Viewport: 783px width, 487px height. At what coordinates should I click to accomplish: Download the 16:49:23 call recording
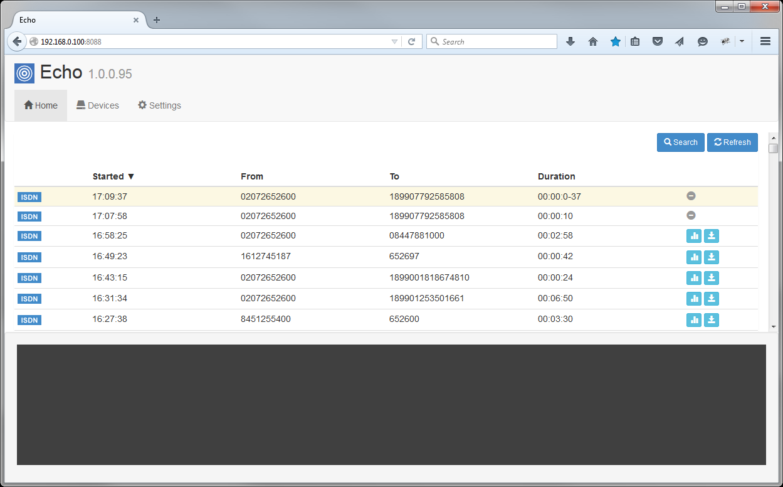[712, 257]
